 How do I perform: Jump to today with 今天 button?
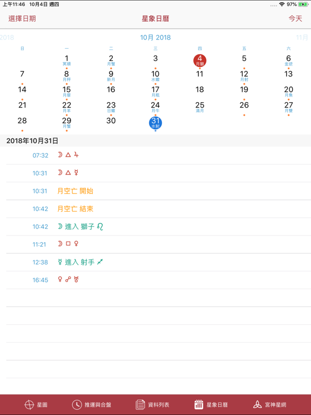[x=295, y=18]
